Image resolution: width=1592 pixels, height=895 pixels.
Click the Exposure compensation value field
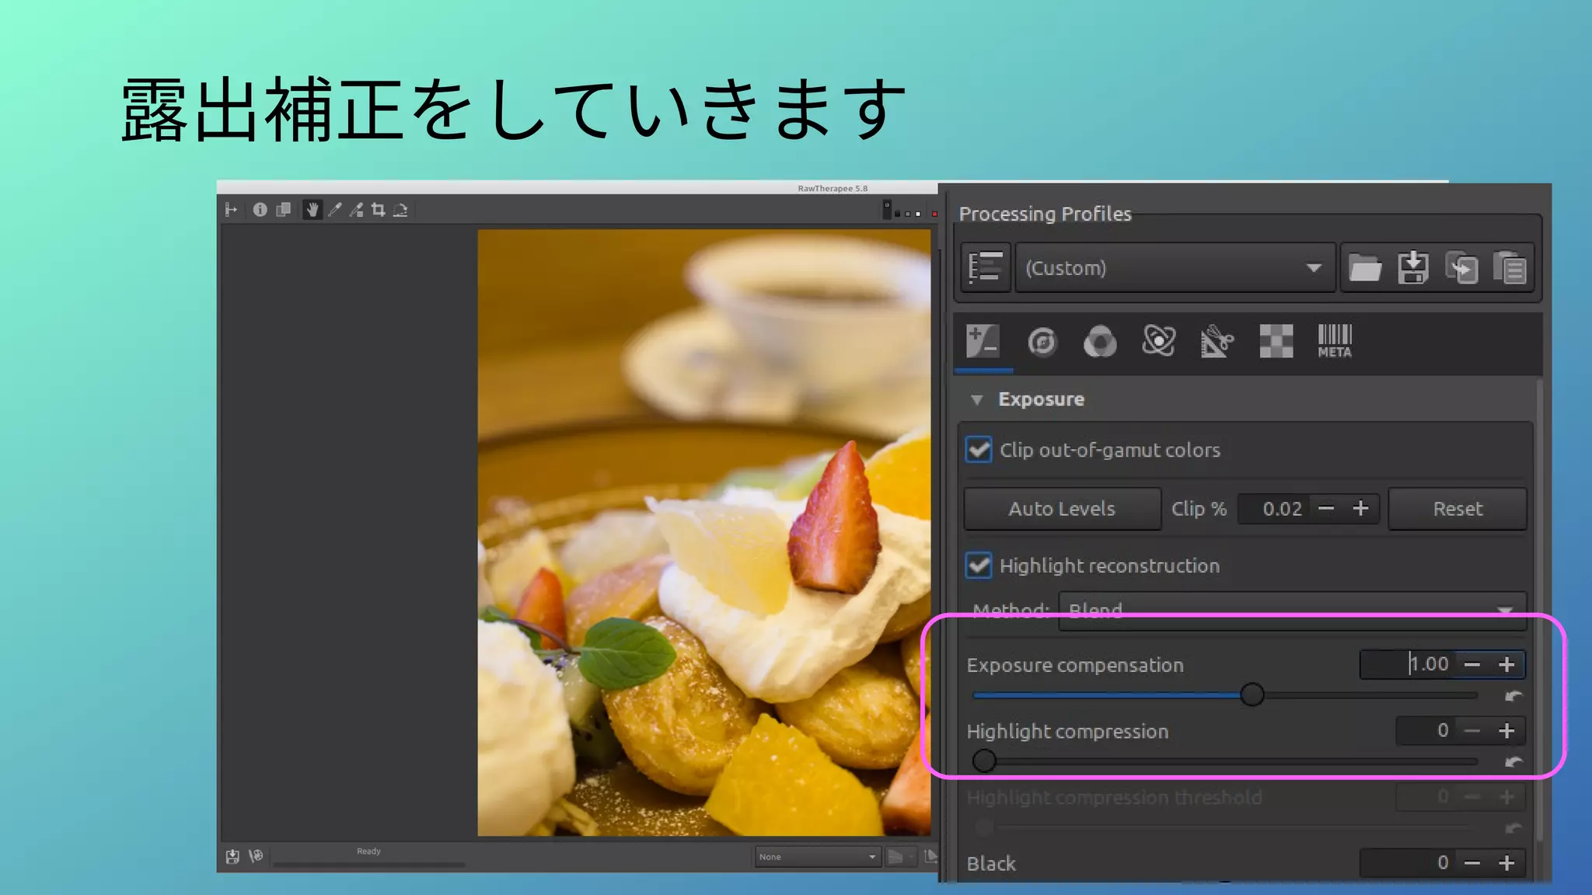click(1406, 664)
